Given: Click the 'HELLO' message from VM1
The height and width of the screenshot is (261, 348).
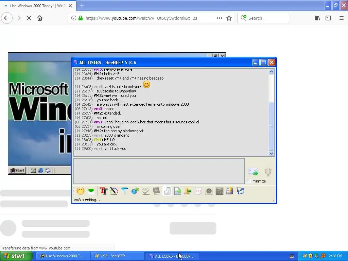Looking at the screenshot, I should coord(109,140).
